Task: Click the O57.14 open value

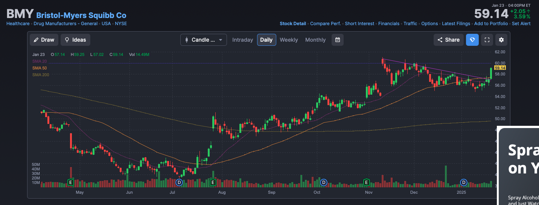Action: pos(58,54)
